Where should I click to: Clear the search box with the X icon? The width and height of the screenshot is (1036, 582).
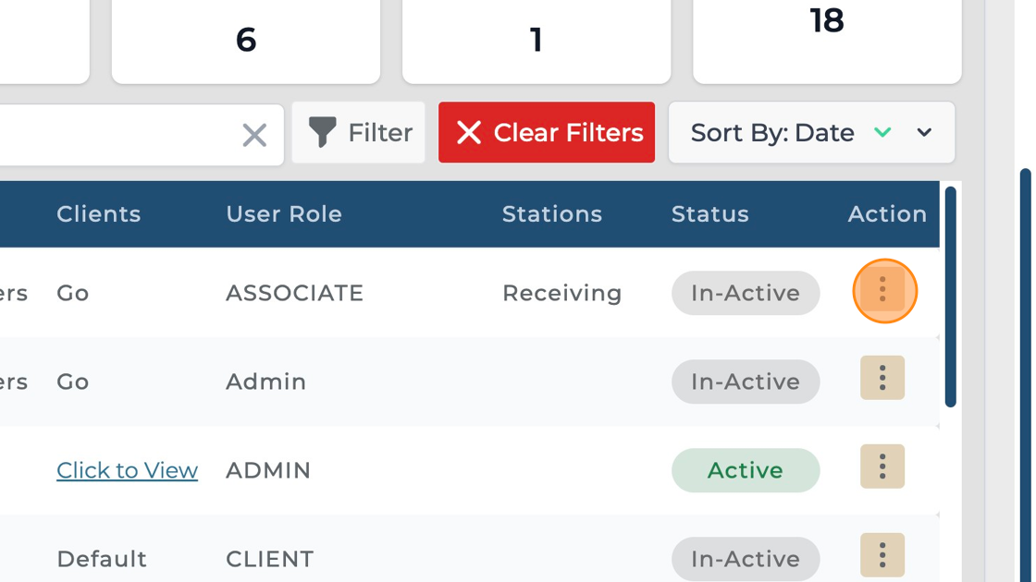click(x=254, y=135)
